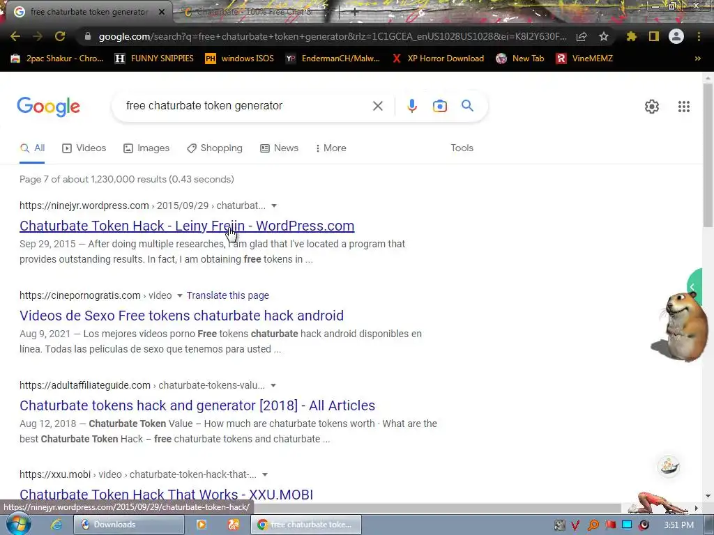Bookmark this page with the star icon
The image size is (714, 535).
pyautogui.click(x=604, y=36)
